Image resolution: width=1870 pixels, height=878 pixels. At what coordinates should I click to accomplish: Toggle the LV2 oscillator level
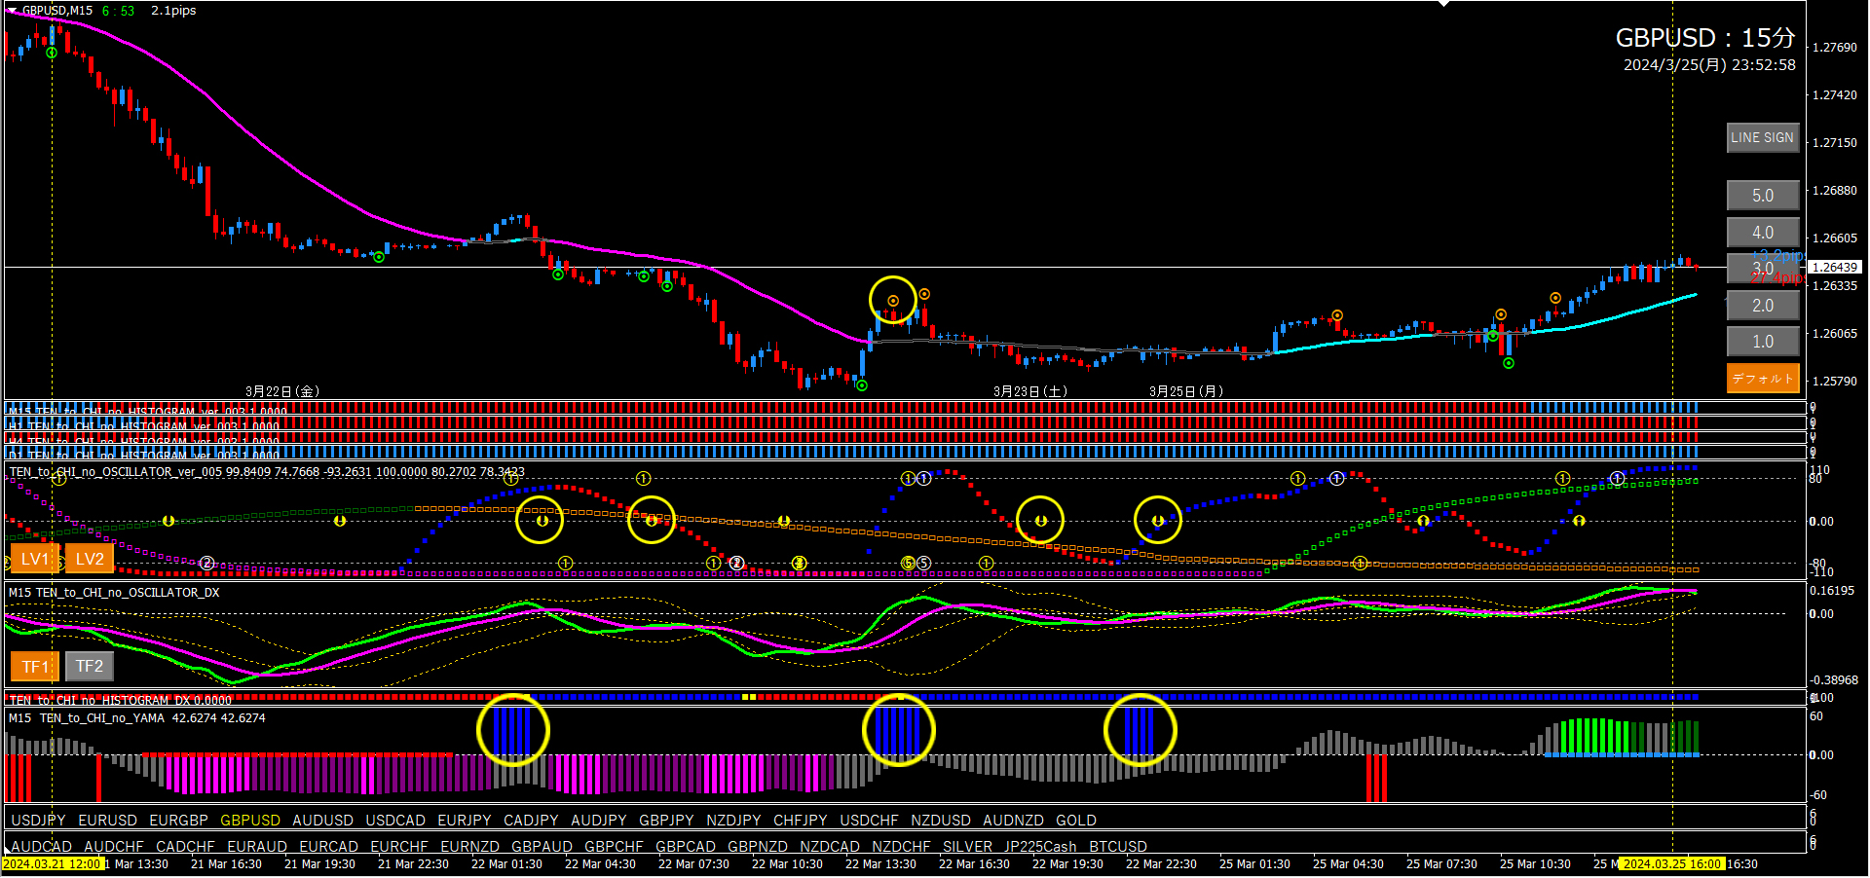point(90,559)
